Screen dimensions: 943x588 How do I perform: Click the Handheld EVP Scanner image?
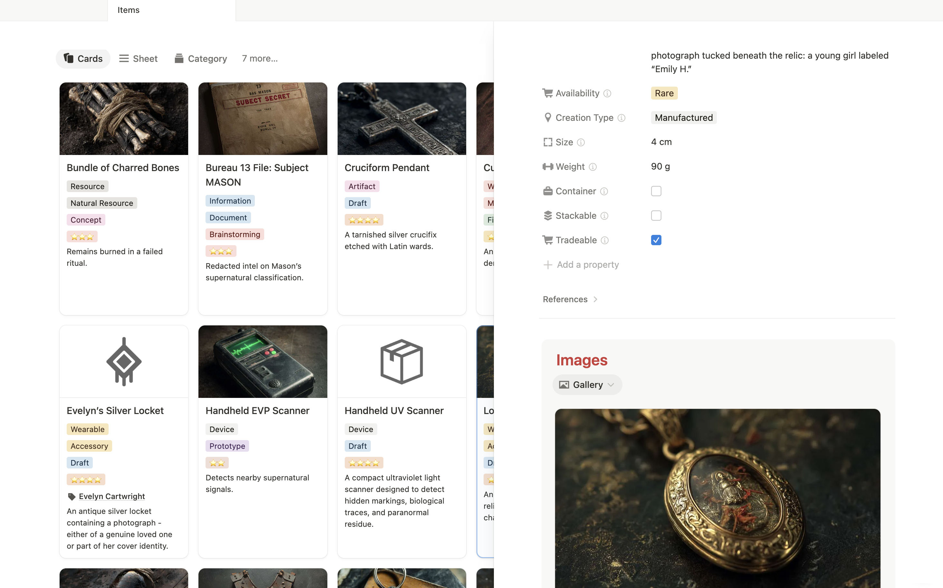[263, 362]
